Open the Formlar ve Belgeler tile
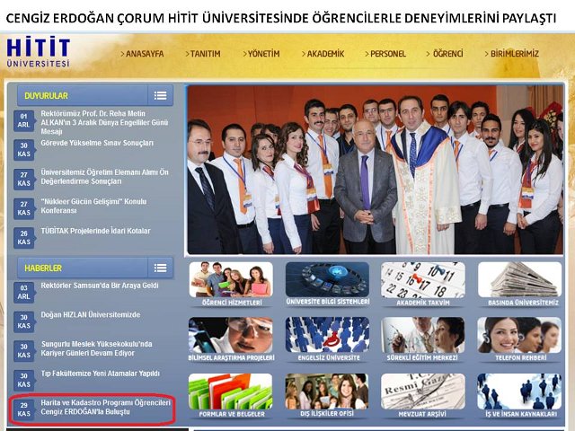575x431 pixels. (231, 395)
